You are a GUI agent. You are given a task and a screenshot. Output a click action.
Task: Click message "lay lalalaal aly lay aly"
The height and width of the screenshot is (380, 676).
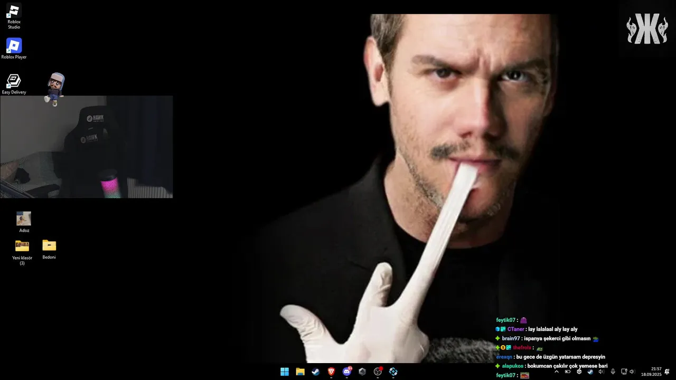point(553,329)
